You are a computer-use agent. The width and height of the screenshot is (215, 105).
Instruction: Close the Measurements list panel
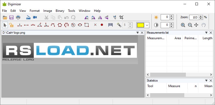point(211,33)
